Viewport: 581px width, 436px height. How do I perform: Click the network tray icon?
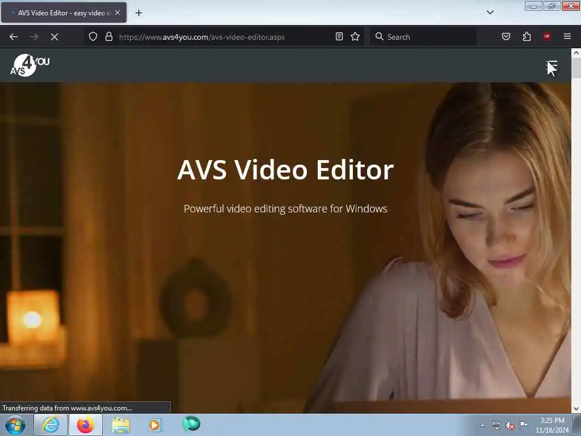click(x=496, y=426)
